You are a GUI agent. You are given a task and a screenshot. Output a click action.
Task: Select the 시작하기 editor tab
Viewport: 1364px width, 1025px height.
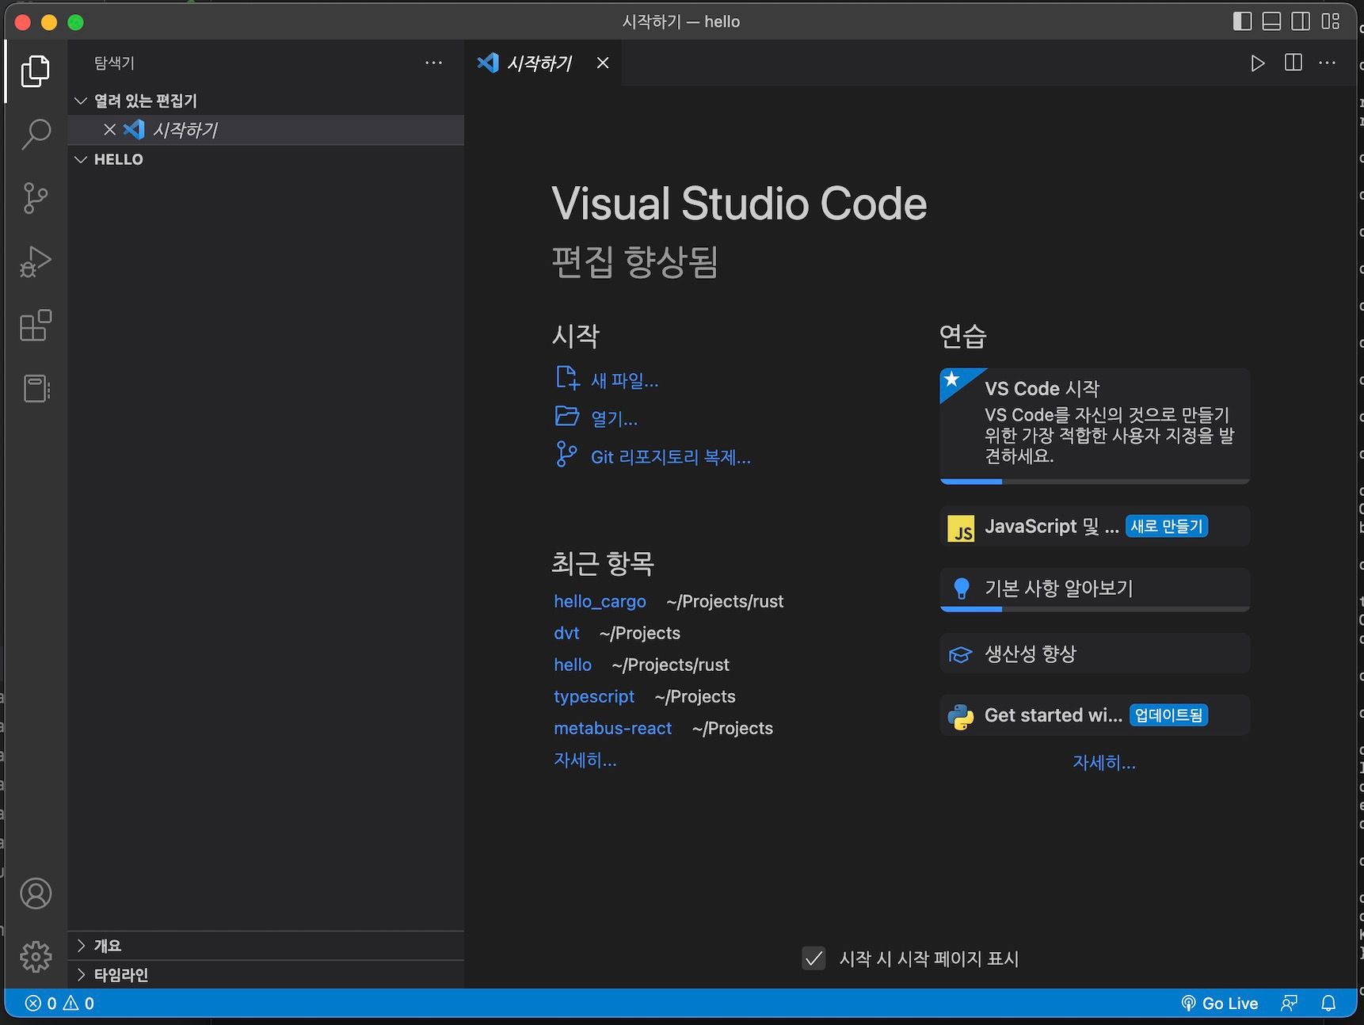coord(539,63)
